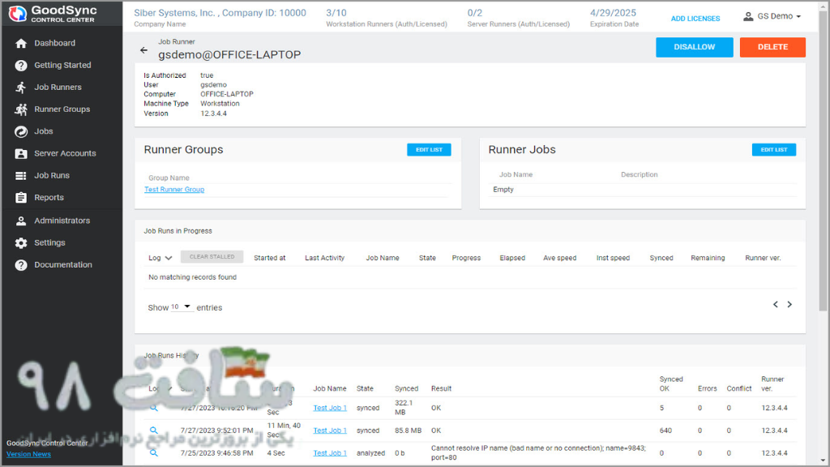
Task: Click the Job Runs list icon
Action: coord(21,176)
